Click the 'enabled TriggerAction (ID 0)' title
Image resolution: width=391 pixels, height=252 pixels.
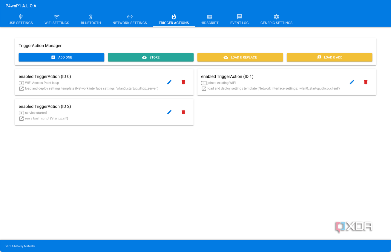(x=45, y=76)
